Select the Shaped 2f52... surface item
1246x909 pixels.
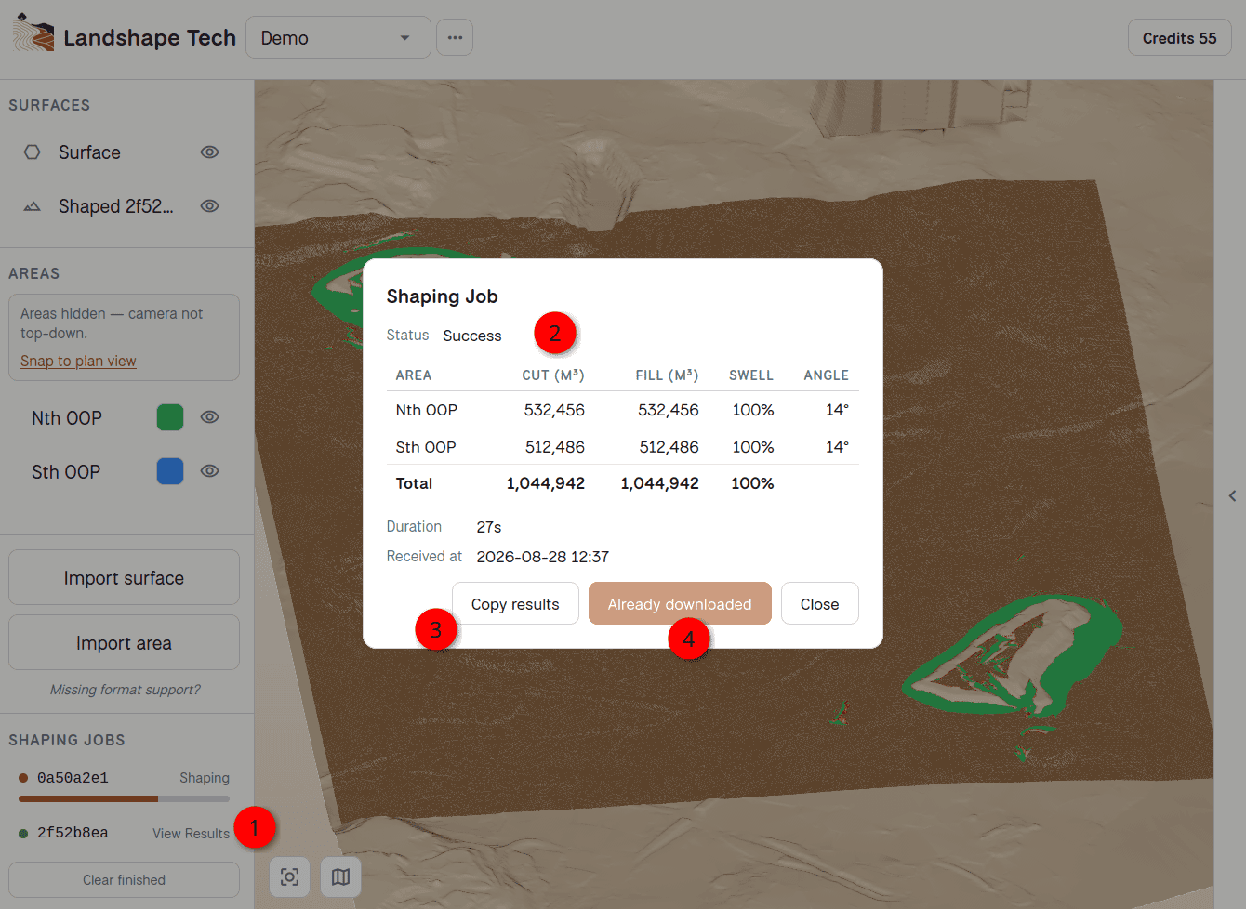(x=116, y=206)
